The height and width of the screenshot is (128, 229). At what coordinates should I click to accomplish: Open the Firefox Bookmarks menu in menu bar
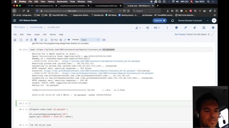62,1
